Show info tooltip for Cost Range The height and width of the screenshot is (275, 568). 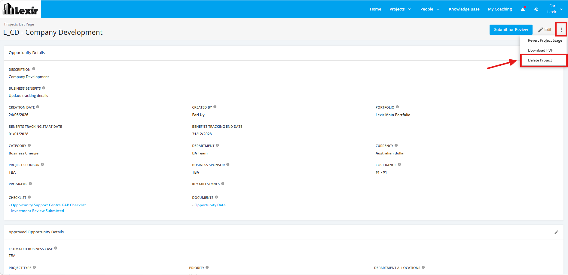click(399, 164)
